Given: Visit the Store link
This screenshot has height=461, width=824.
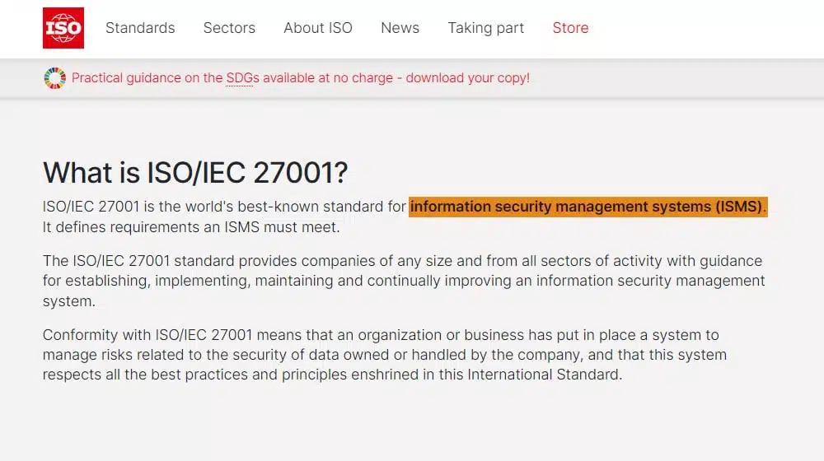Looking at the screenshot, I should tap(570, 28).
